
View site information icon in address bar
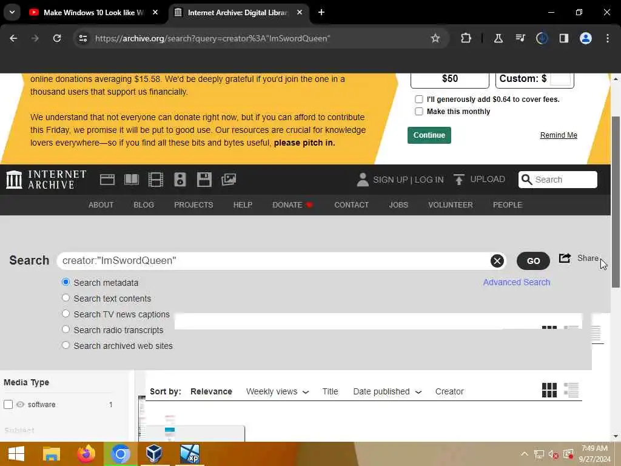(83, 38)
